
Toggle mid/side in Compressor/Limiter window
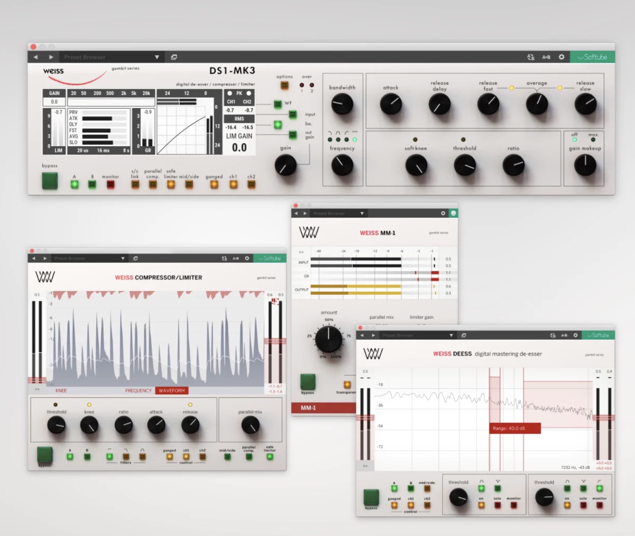click(227, 457)
